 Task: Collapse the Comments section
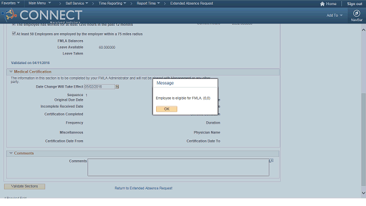click(11, 153)
